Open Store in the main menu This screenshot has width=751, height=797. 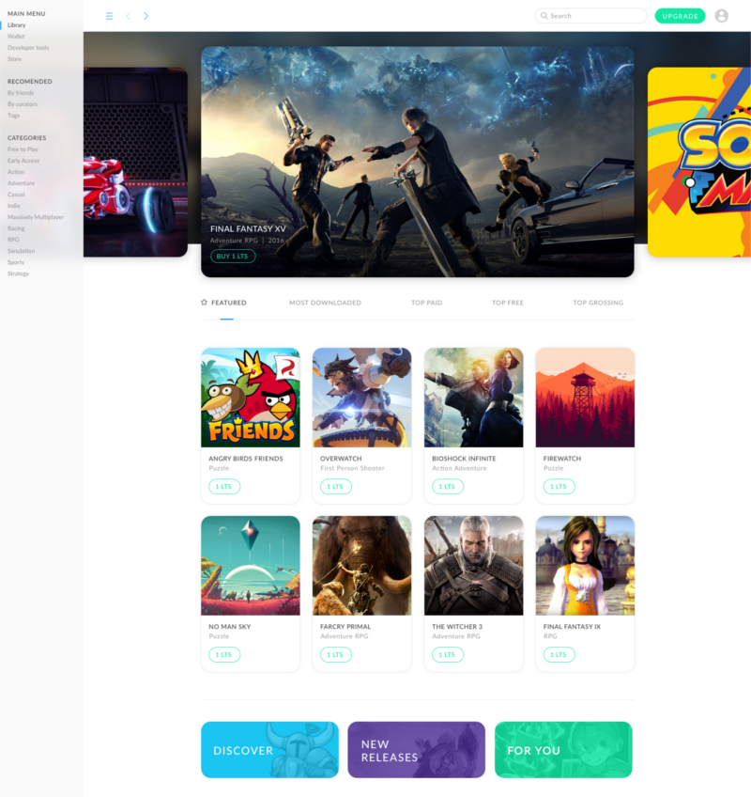(14, 59)
